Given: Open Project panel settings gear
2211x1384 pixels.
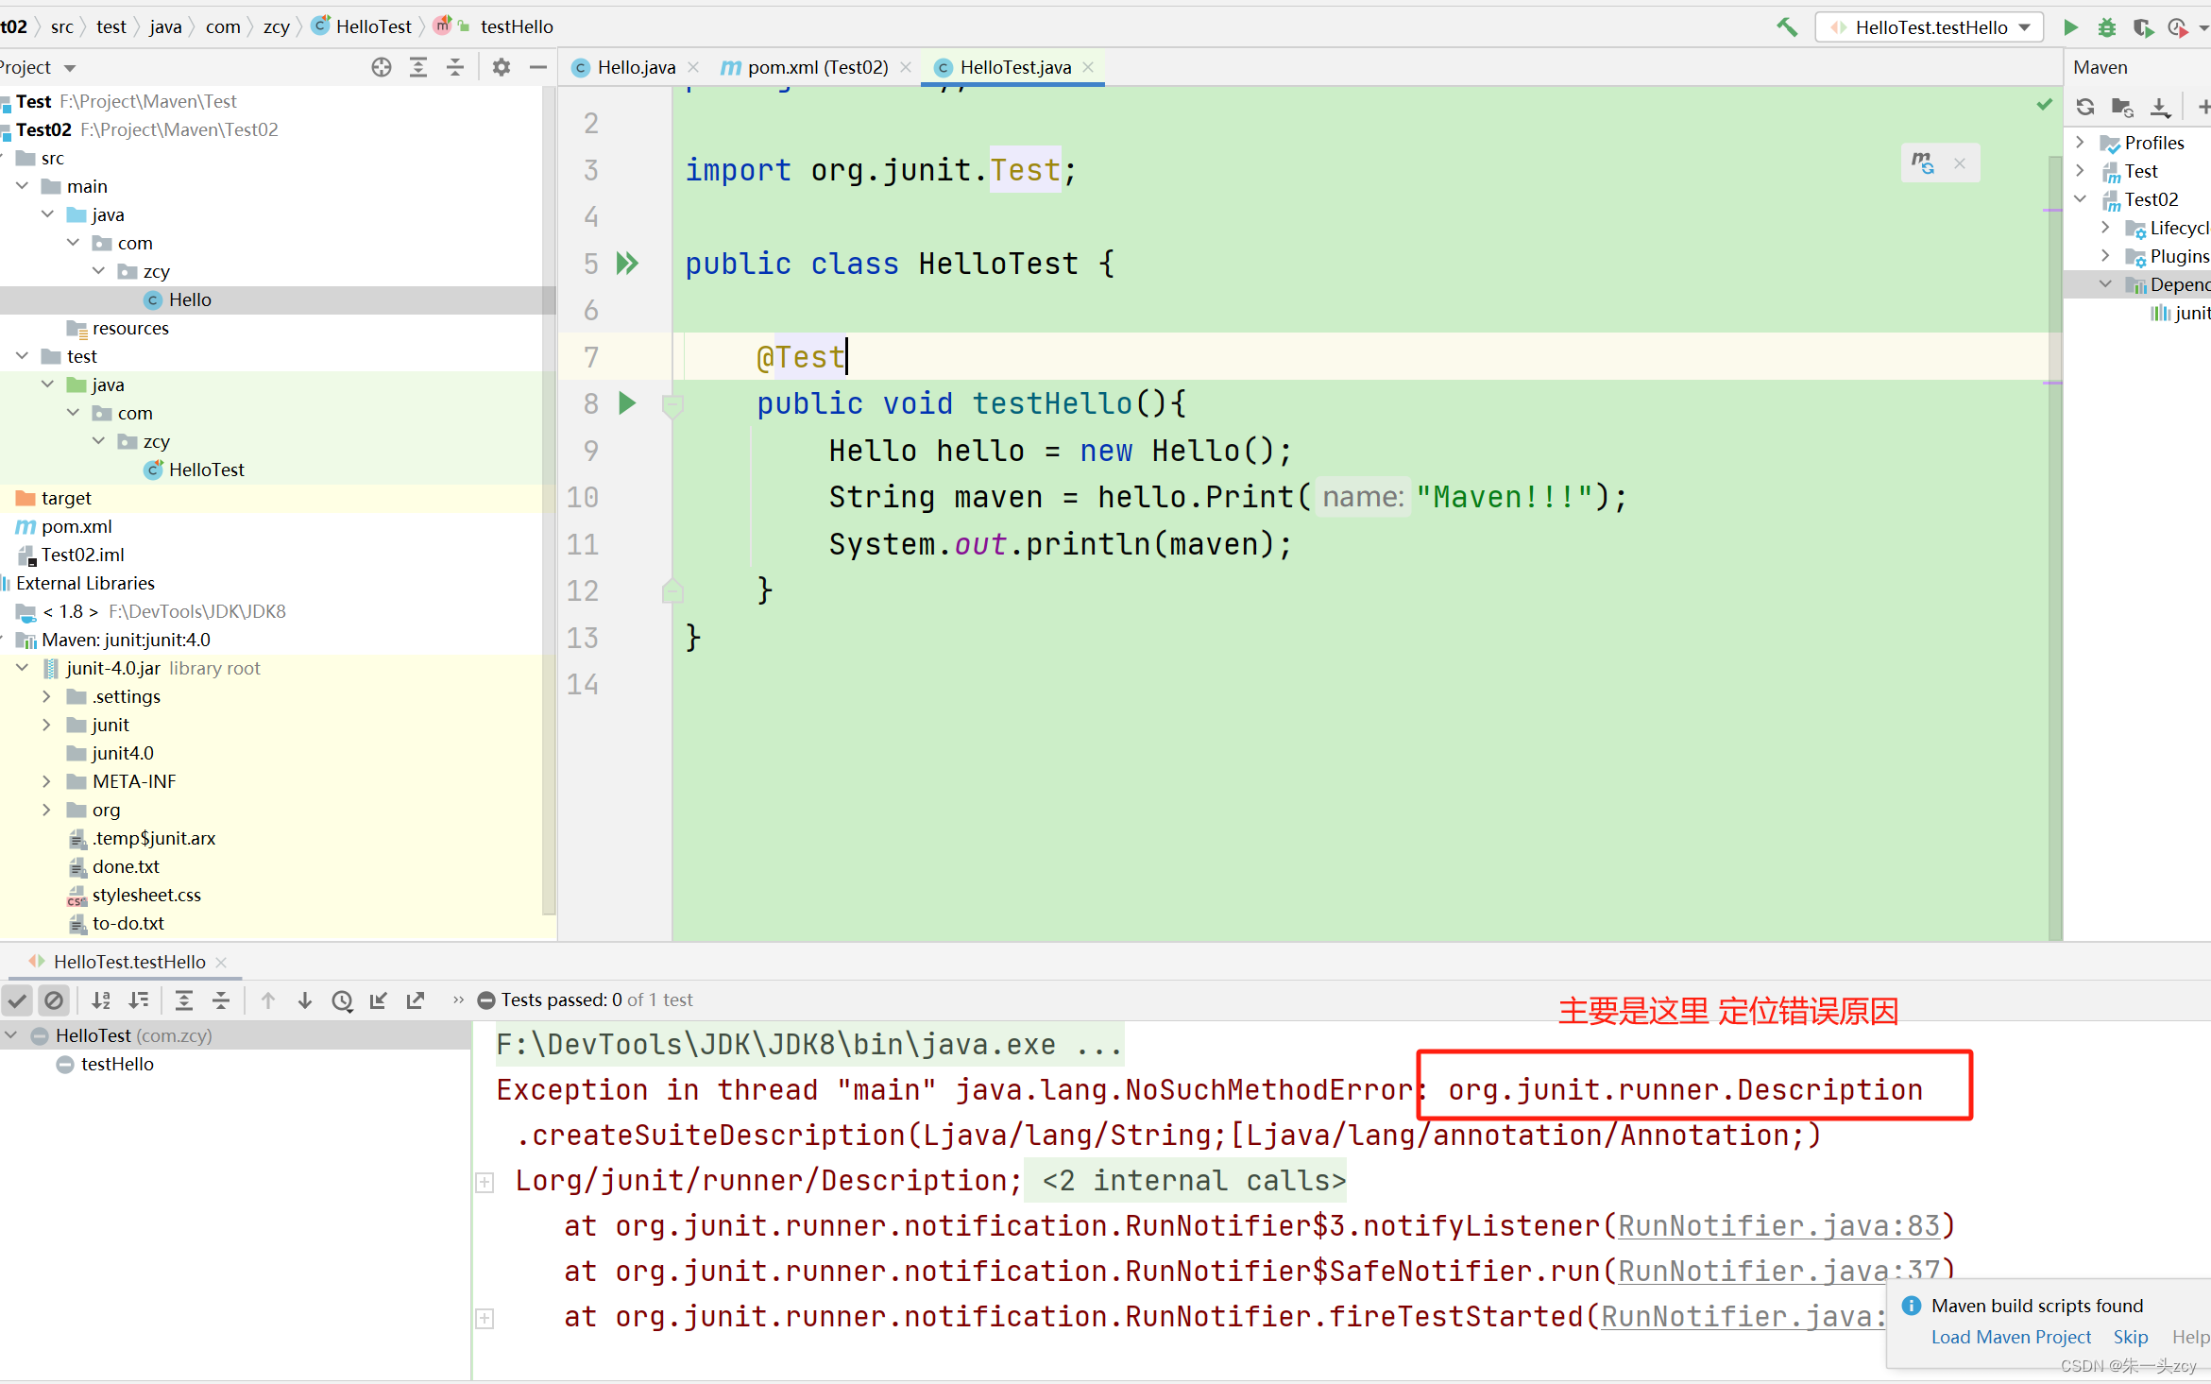Looking at the screenshot, I should click(501, 67).
